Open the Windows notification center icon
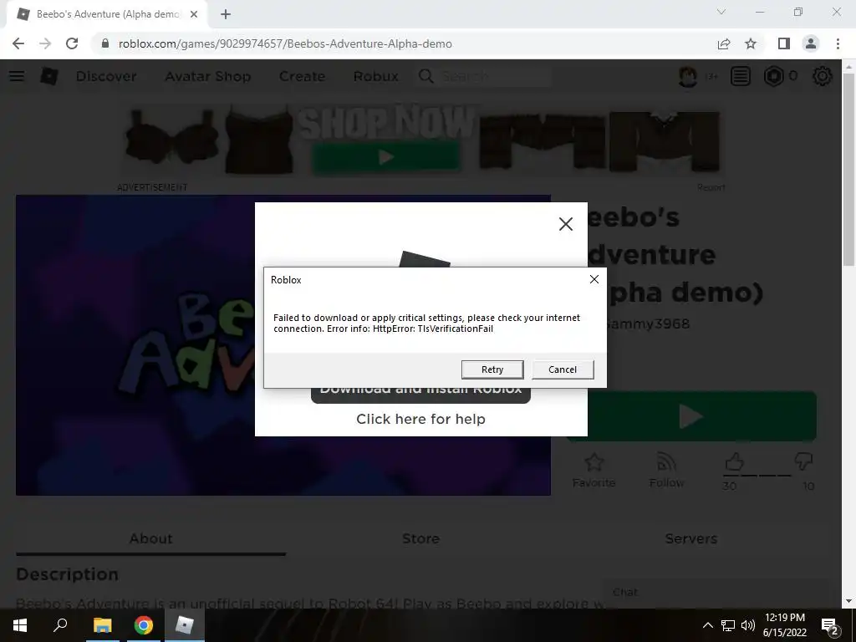This screenshot has width=856, height=642. pyautogui.click(x=830, y=626)
